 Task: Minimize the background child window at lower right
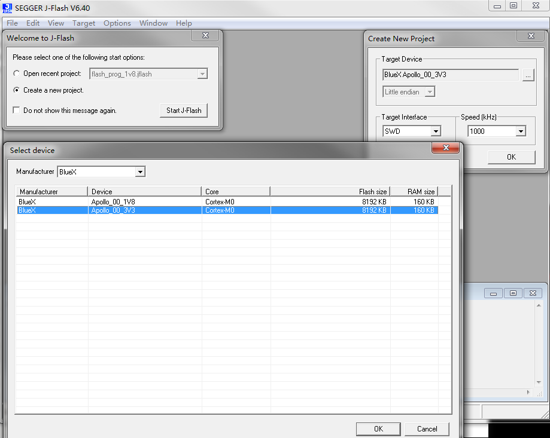click(493, 293)
